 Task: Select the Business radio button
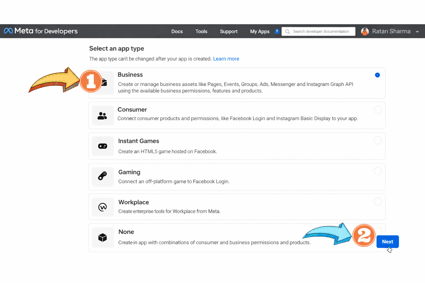click(377, 75)
